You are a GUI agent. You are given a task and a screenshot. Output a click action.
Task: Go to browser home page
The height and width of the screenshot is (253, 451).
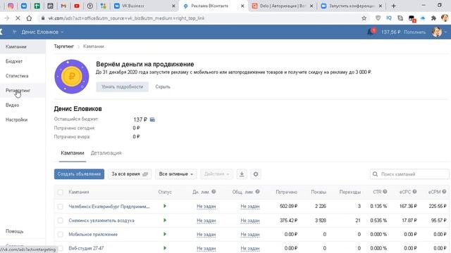pyautogui.click(x=29, y=18)
